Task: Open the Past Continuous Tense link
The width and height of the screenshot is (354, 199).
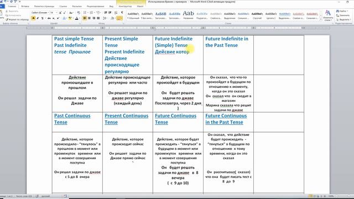Action: (72, 119)
